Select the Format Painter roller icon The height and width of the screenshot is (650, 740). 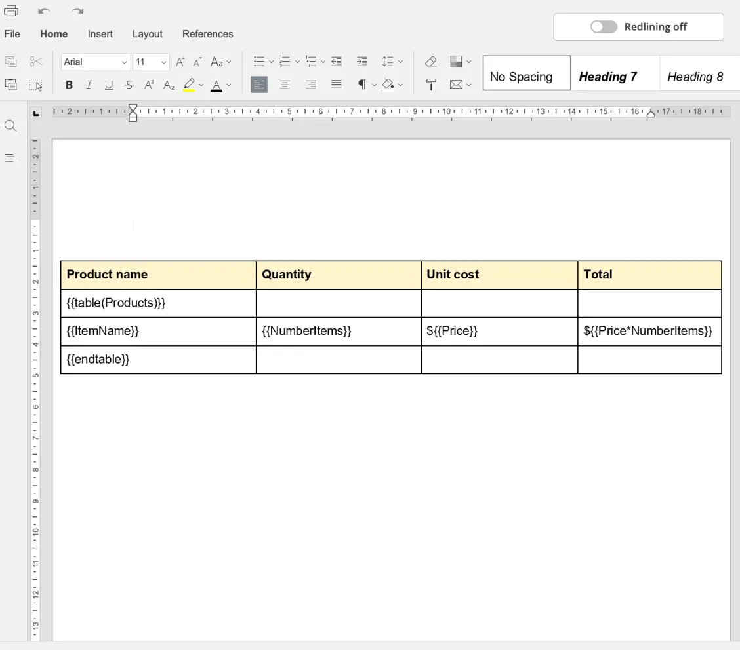point(431,85)
